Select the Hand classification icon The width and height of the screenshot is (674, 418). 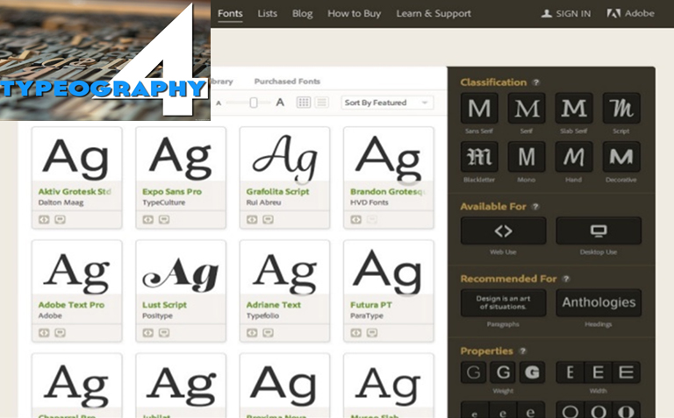point(574,157)
